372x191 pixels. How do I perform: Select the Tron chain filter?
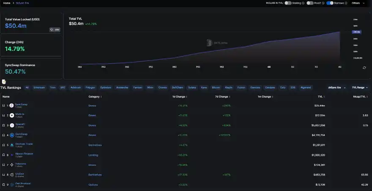(53, 88)
